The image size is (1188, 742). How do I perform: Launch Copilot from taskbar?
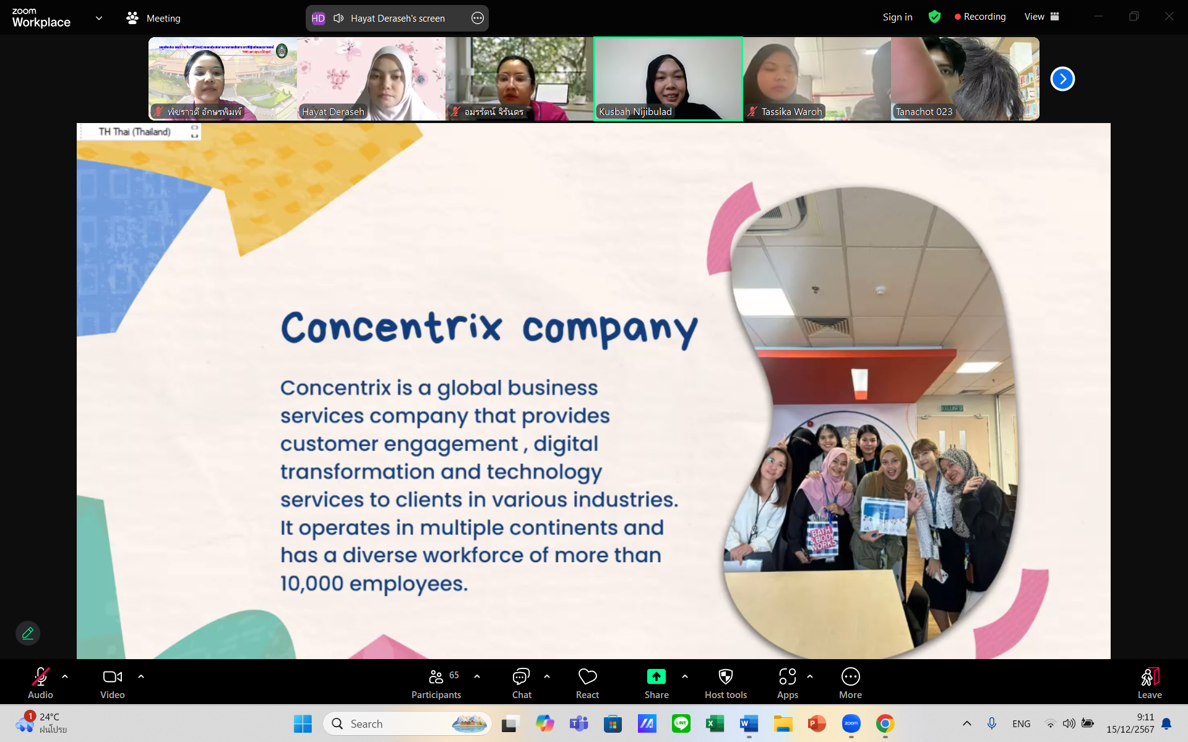tap(545, 723)
